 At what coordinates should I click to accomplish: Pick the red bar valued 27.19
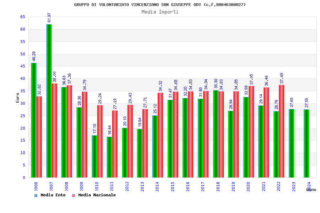click(115, 144)
